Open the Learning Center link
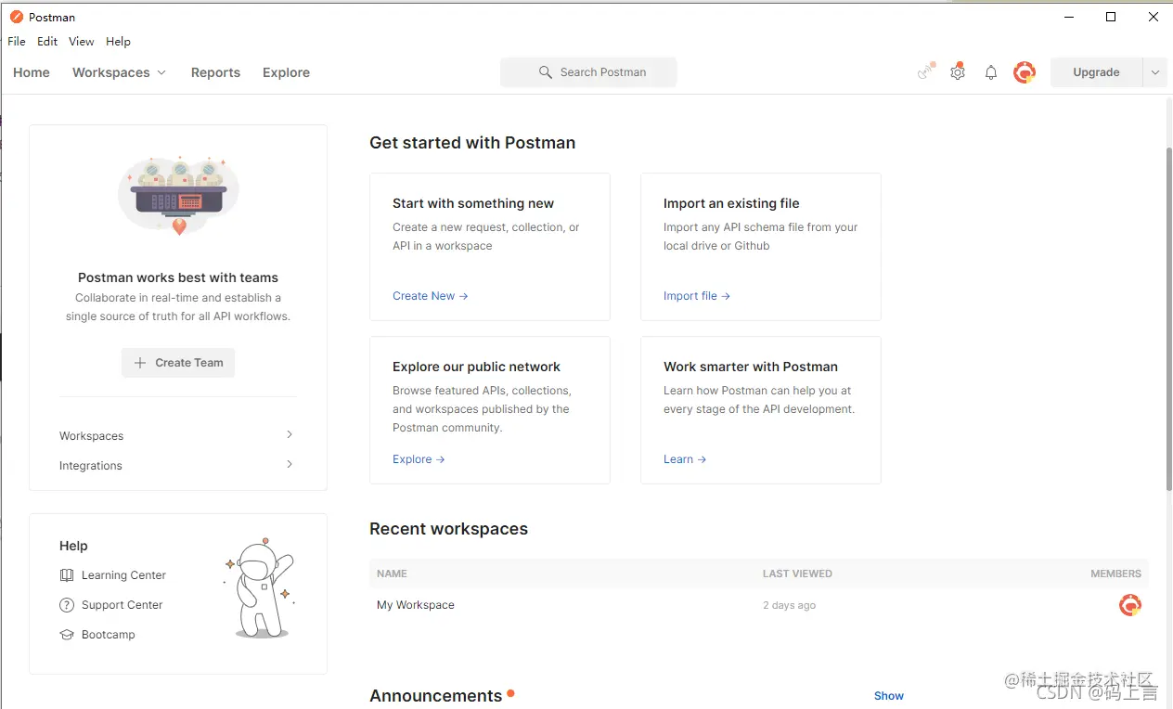This screenshot has height=709, width=1173. (123, 575)
